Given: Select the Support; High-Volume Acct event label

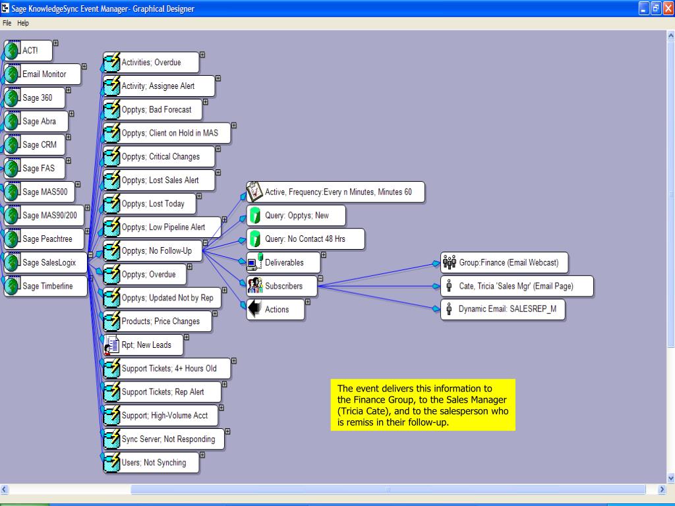Looking at the screenshot, I should point(164,416).
